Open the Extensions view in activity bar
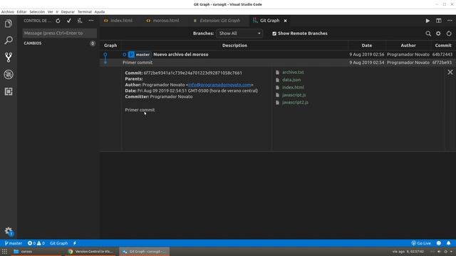 [9, 92]
